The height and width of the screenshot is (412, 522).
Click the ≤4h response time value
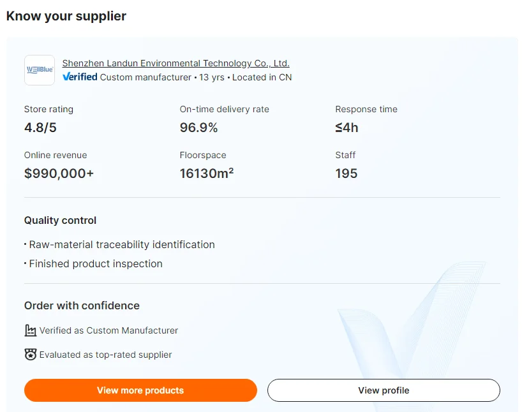tap(347, 128)
